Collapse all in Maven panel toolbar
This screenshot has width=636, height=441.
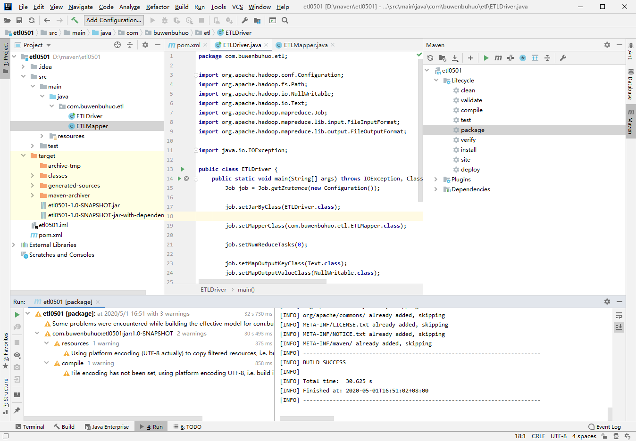tap(547, 58)
